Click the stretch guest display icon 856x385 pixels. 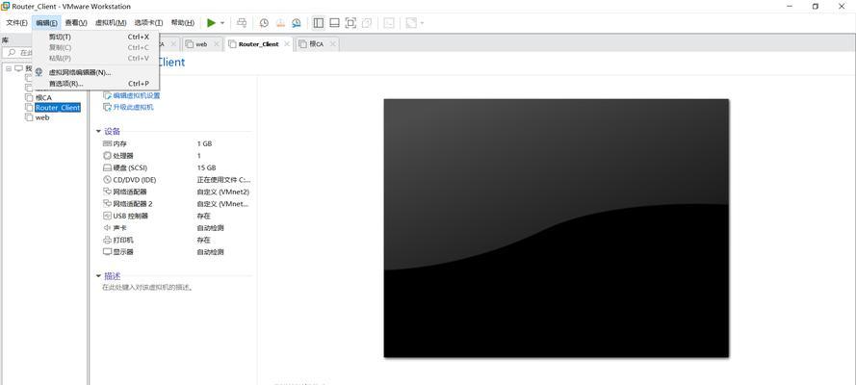pos(411,23)
